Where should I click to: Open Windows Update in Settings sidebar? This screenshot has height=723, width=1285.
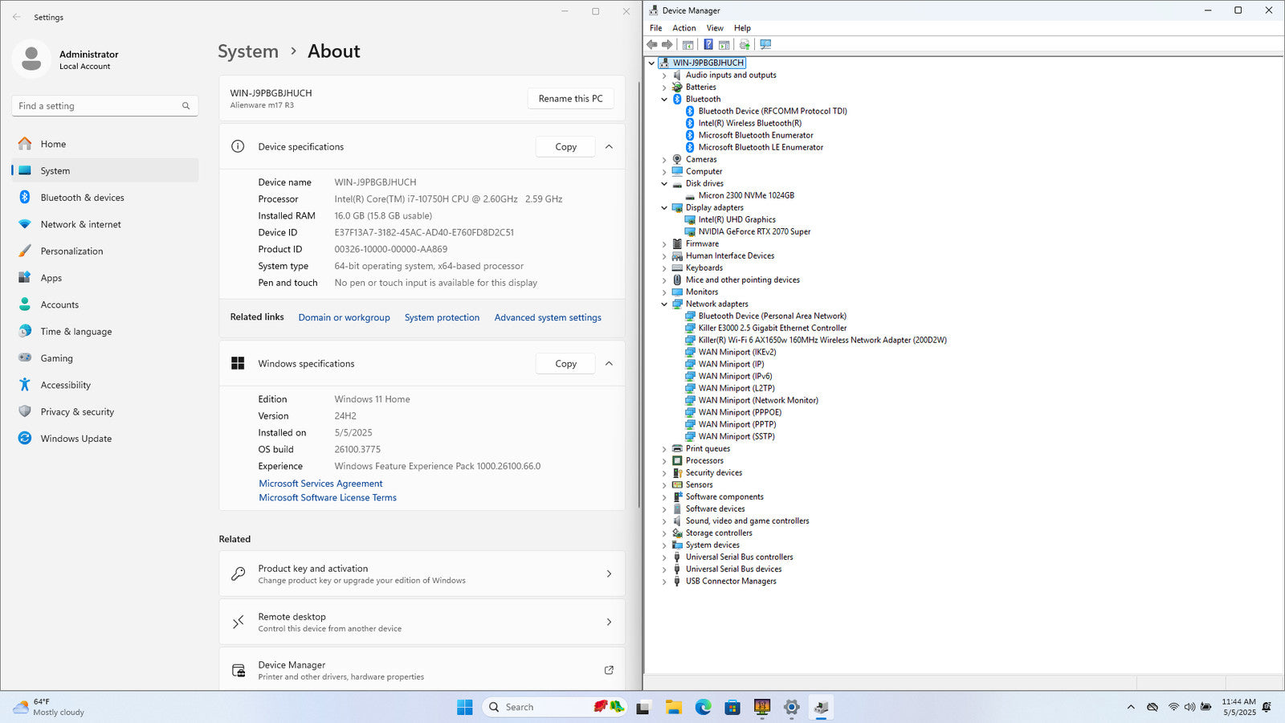tap(75, 439)
